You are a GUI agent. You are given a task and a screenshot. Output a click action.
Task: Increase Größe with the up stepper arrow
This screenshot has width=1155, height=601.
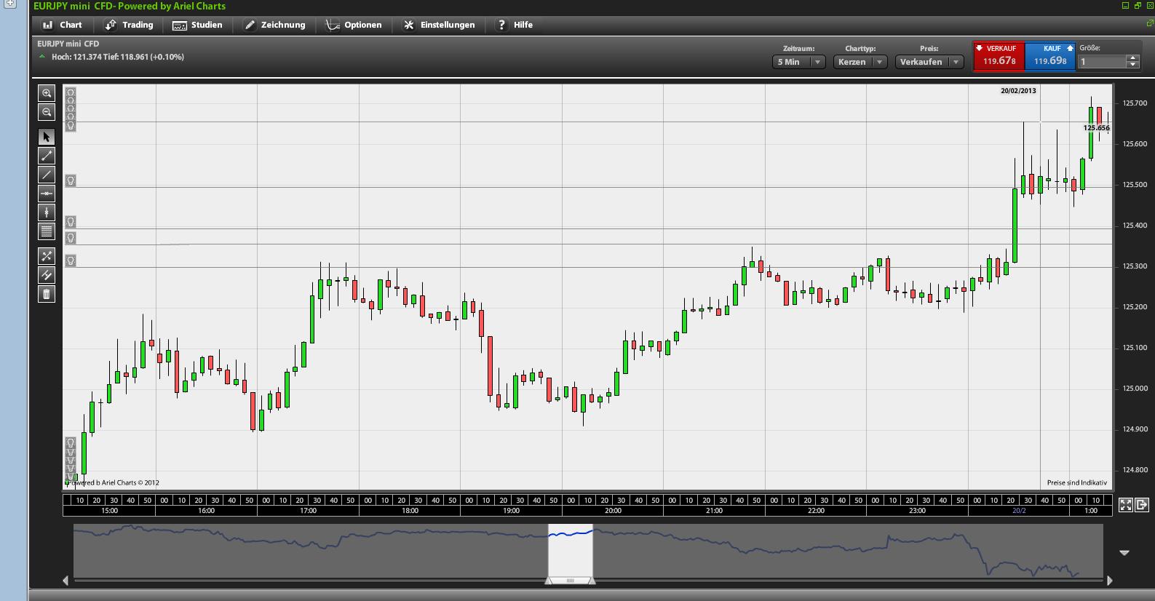click(x=1132, y=58)
